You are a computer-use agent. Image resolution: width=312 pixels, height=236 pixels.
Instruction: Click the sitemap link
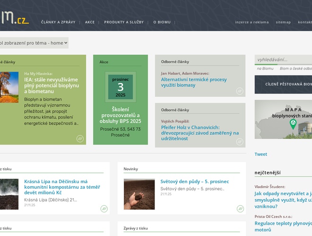click(283, 22)
